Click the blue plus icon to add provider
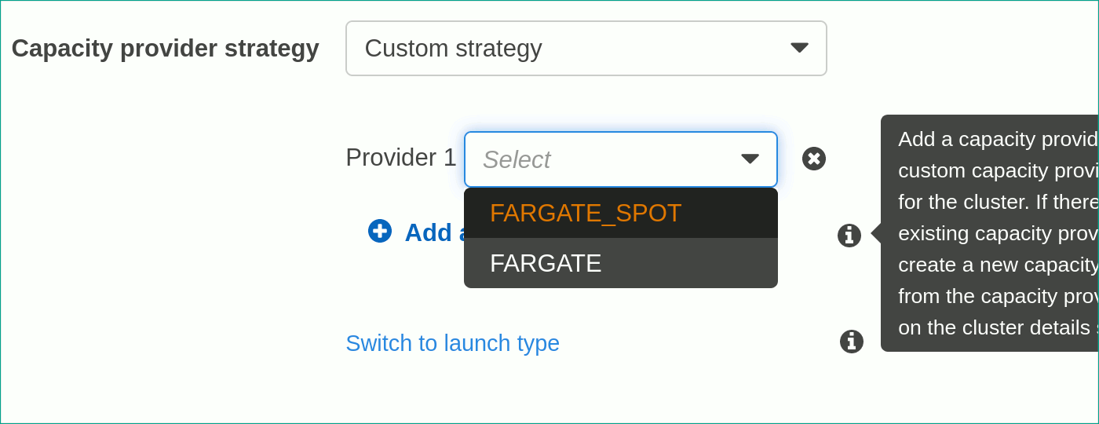 click(380, 231)
